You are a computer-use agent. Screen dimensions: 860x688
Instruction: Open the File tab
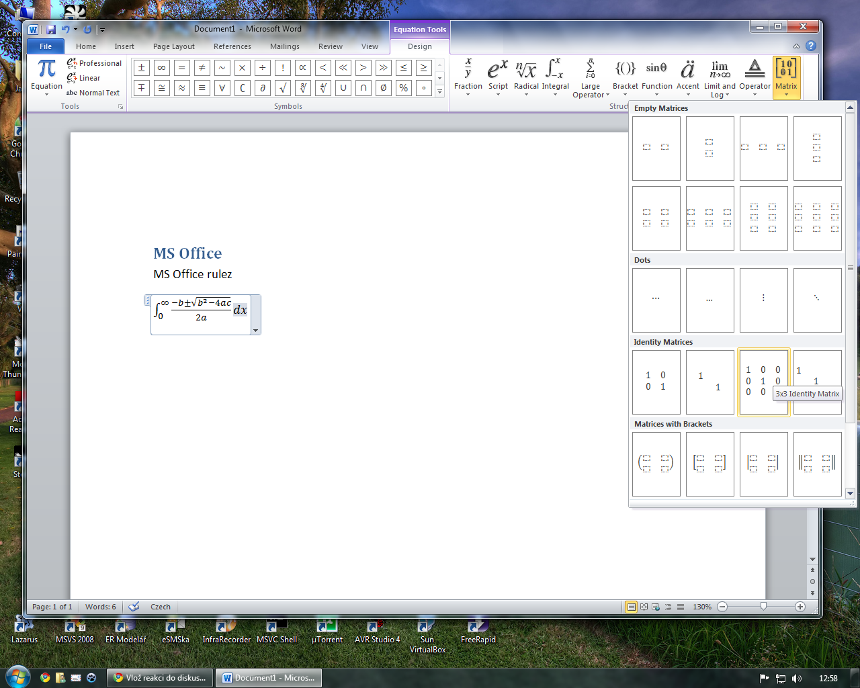(46, 46)
